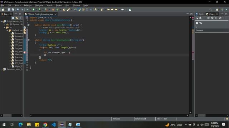The width and height of the screenshot is (229, 128).
Task: Click the editor vertical scrollbar down arrow
Action: (x=190, y=112)
